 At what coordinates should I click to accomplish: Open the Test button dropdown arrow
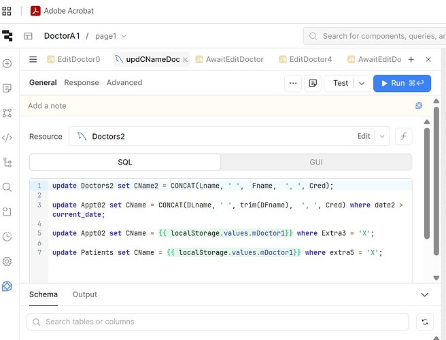click(362, 84)
